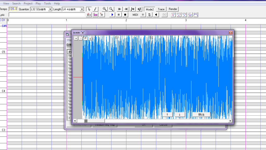Apply the P2P3 envelope crossfade icon
The height and width of the screenshot is (150, 266).
point(179,15)
